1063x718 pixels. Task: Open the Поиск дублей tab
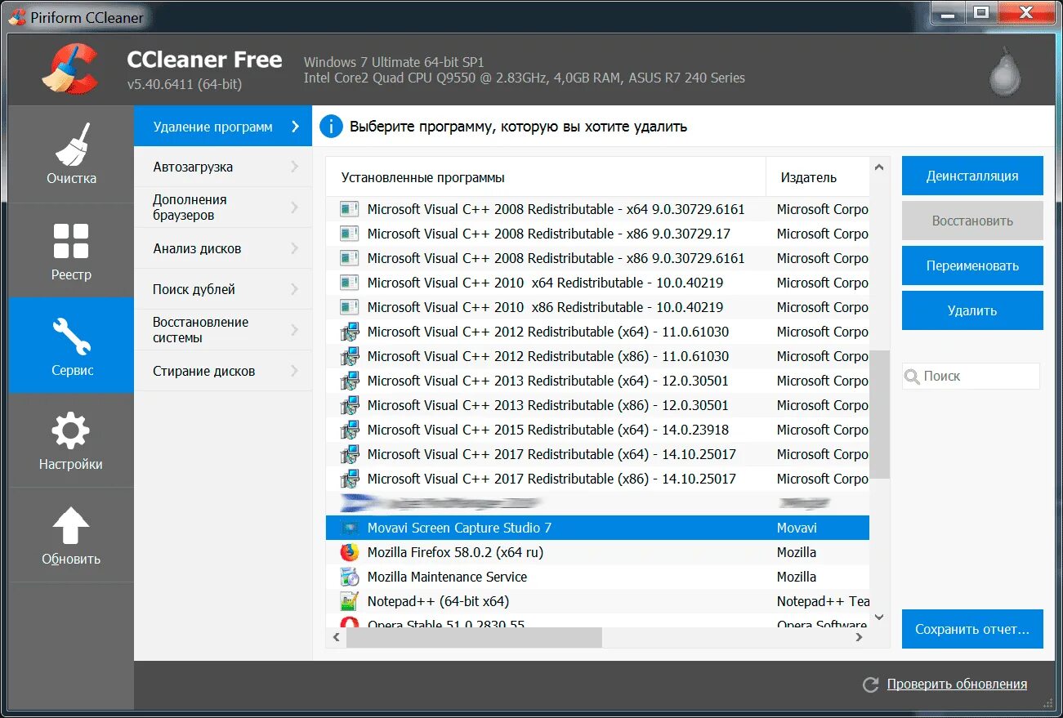[222, 289]
